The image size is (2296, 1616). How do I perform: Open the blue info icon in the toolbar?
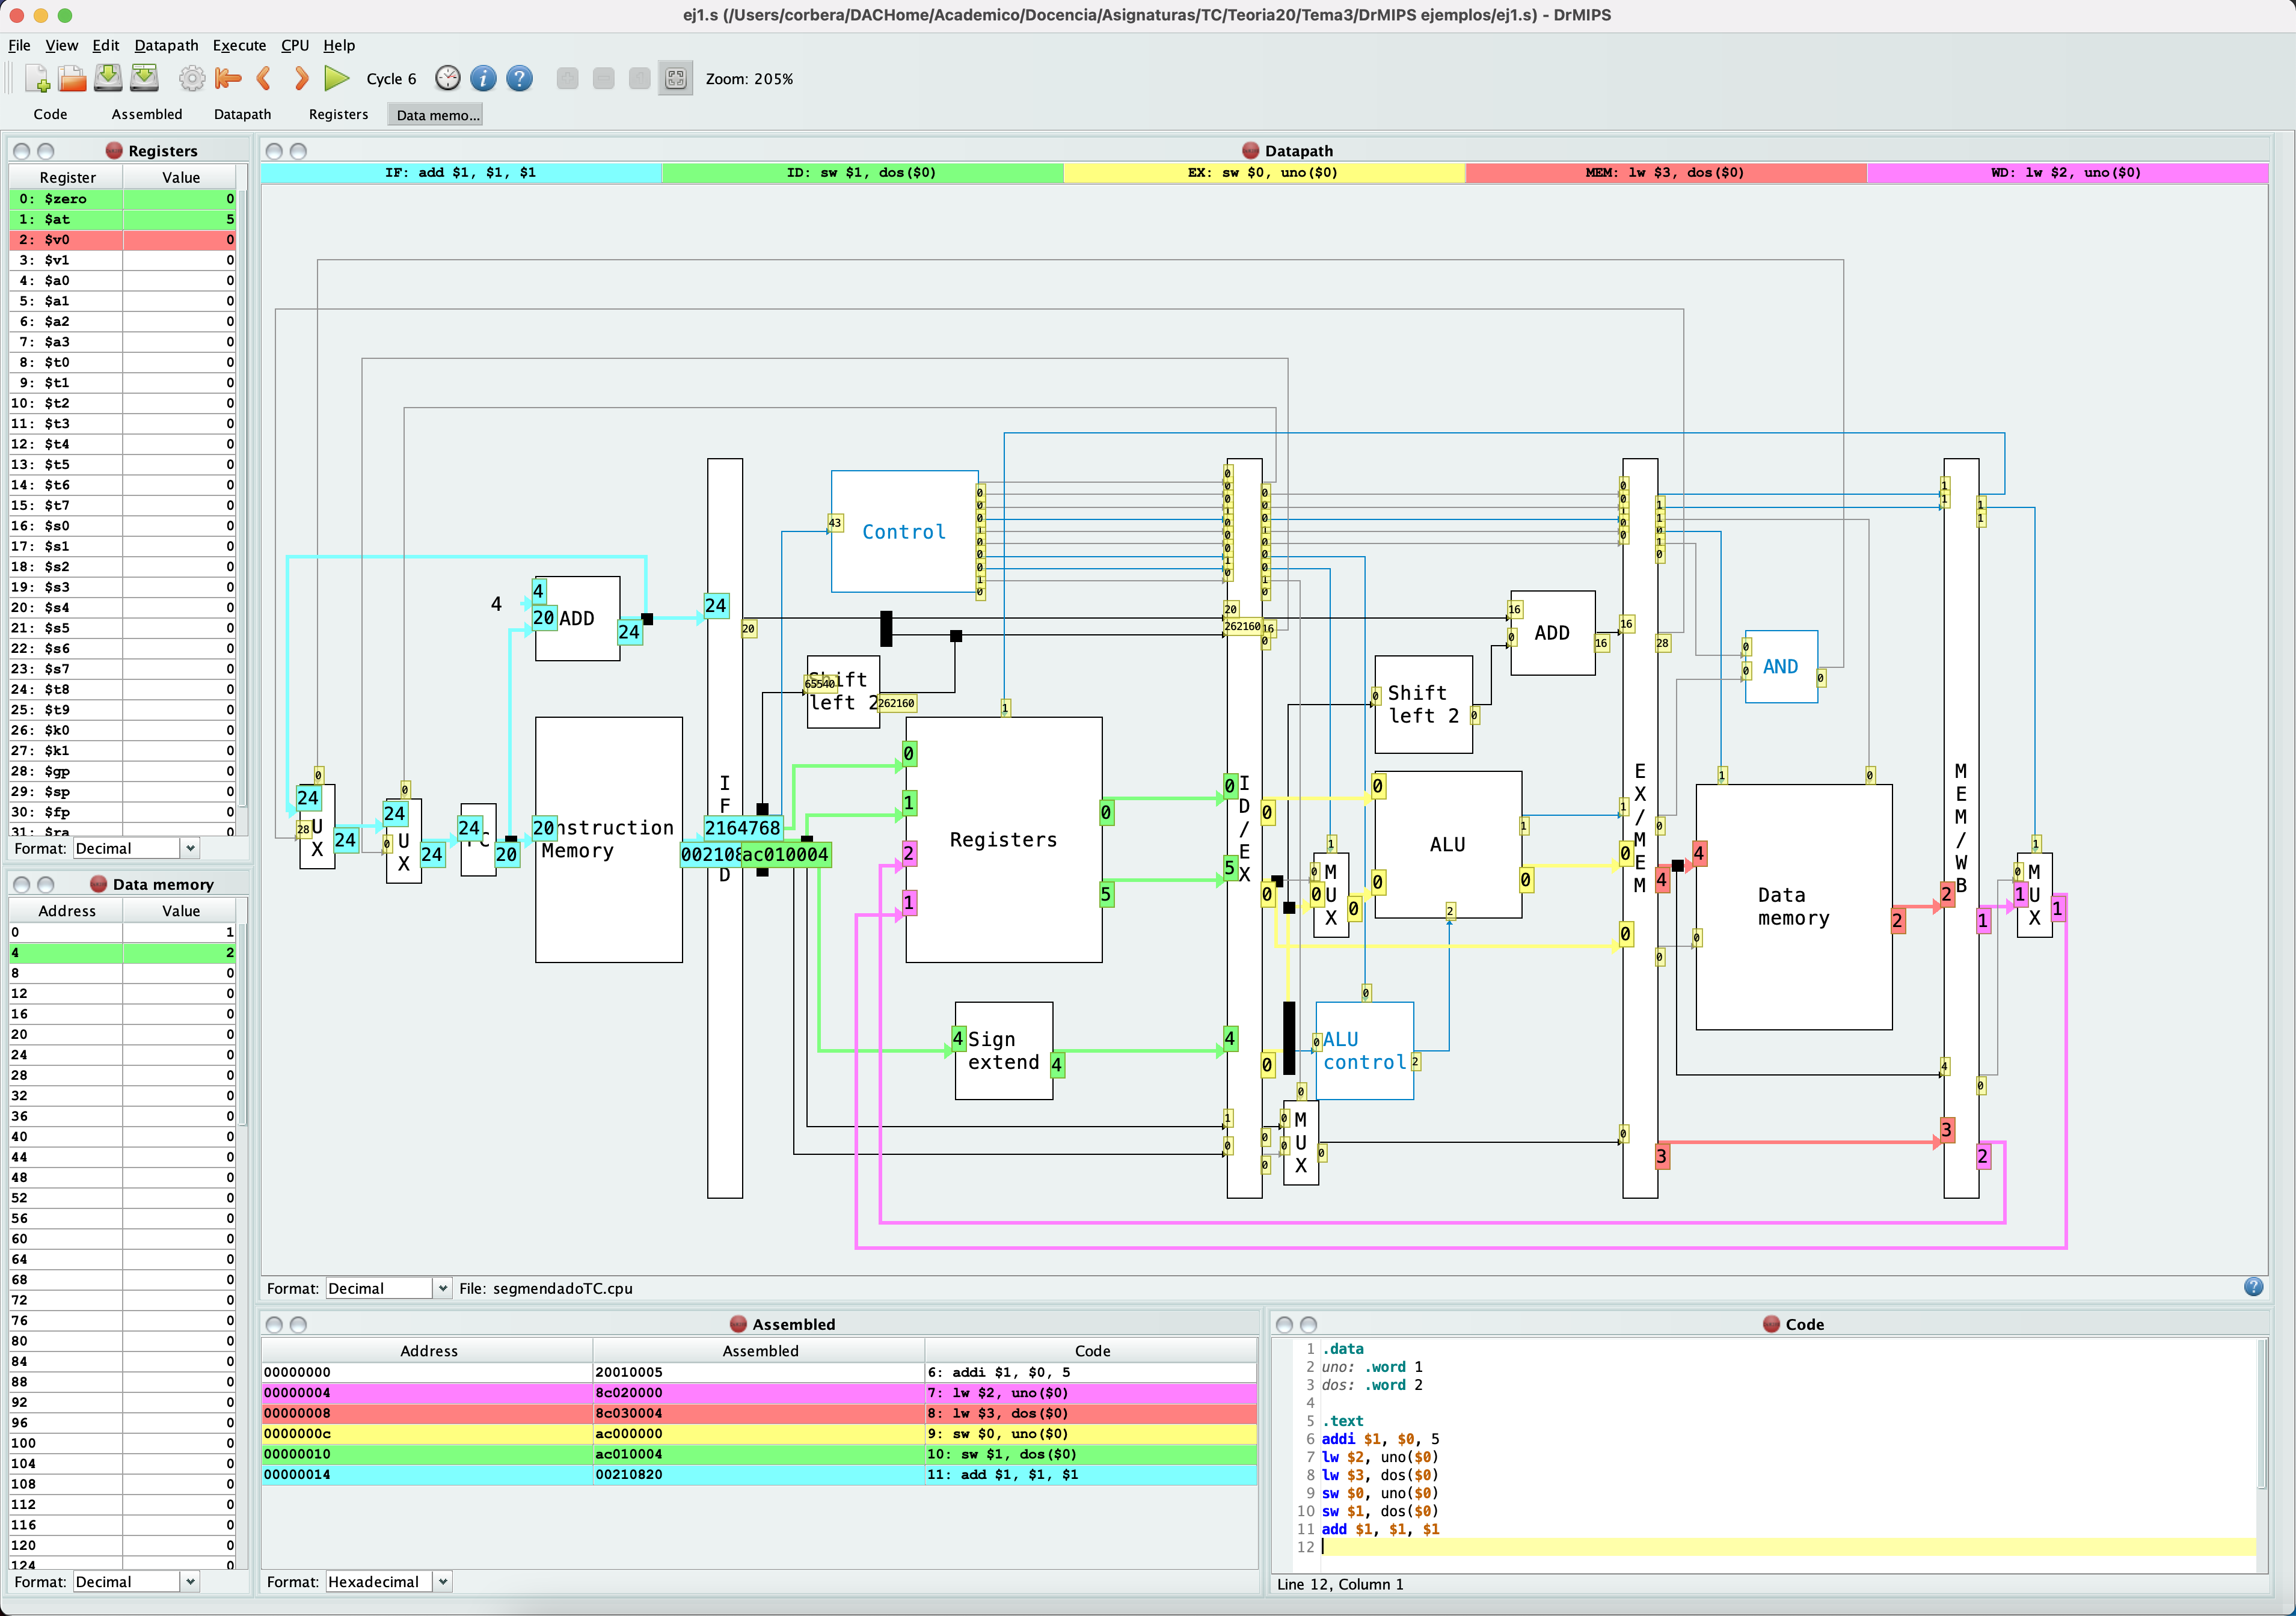483,78
